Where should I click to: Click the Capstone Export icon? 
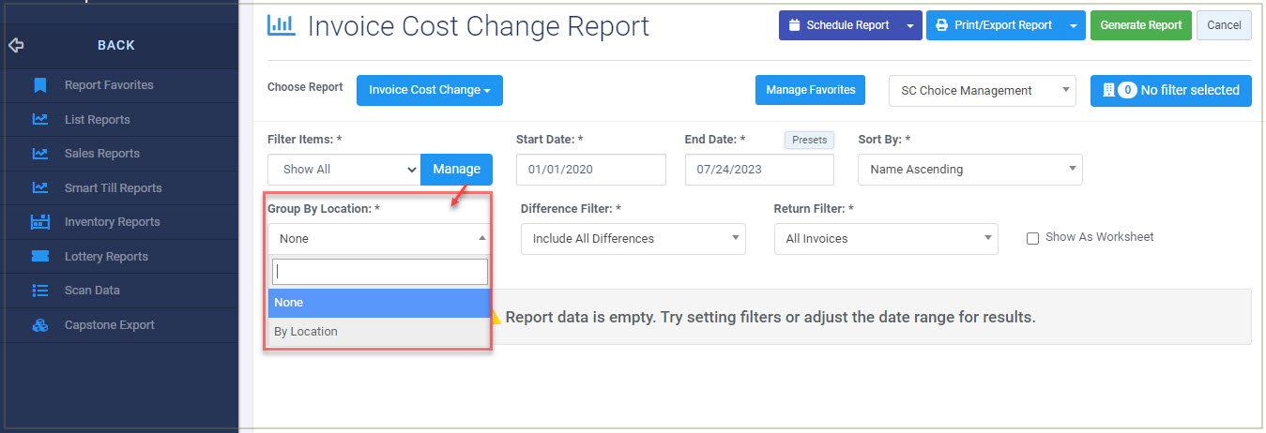tap(40, 325)
